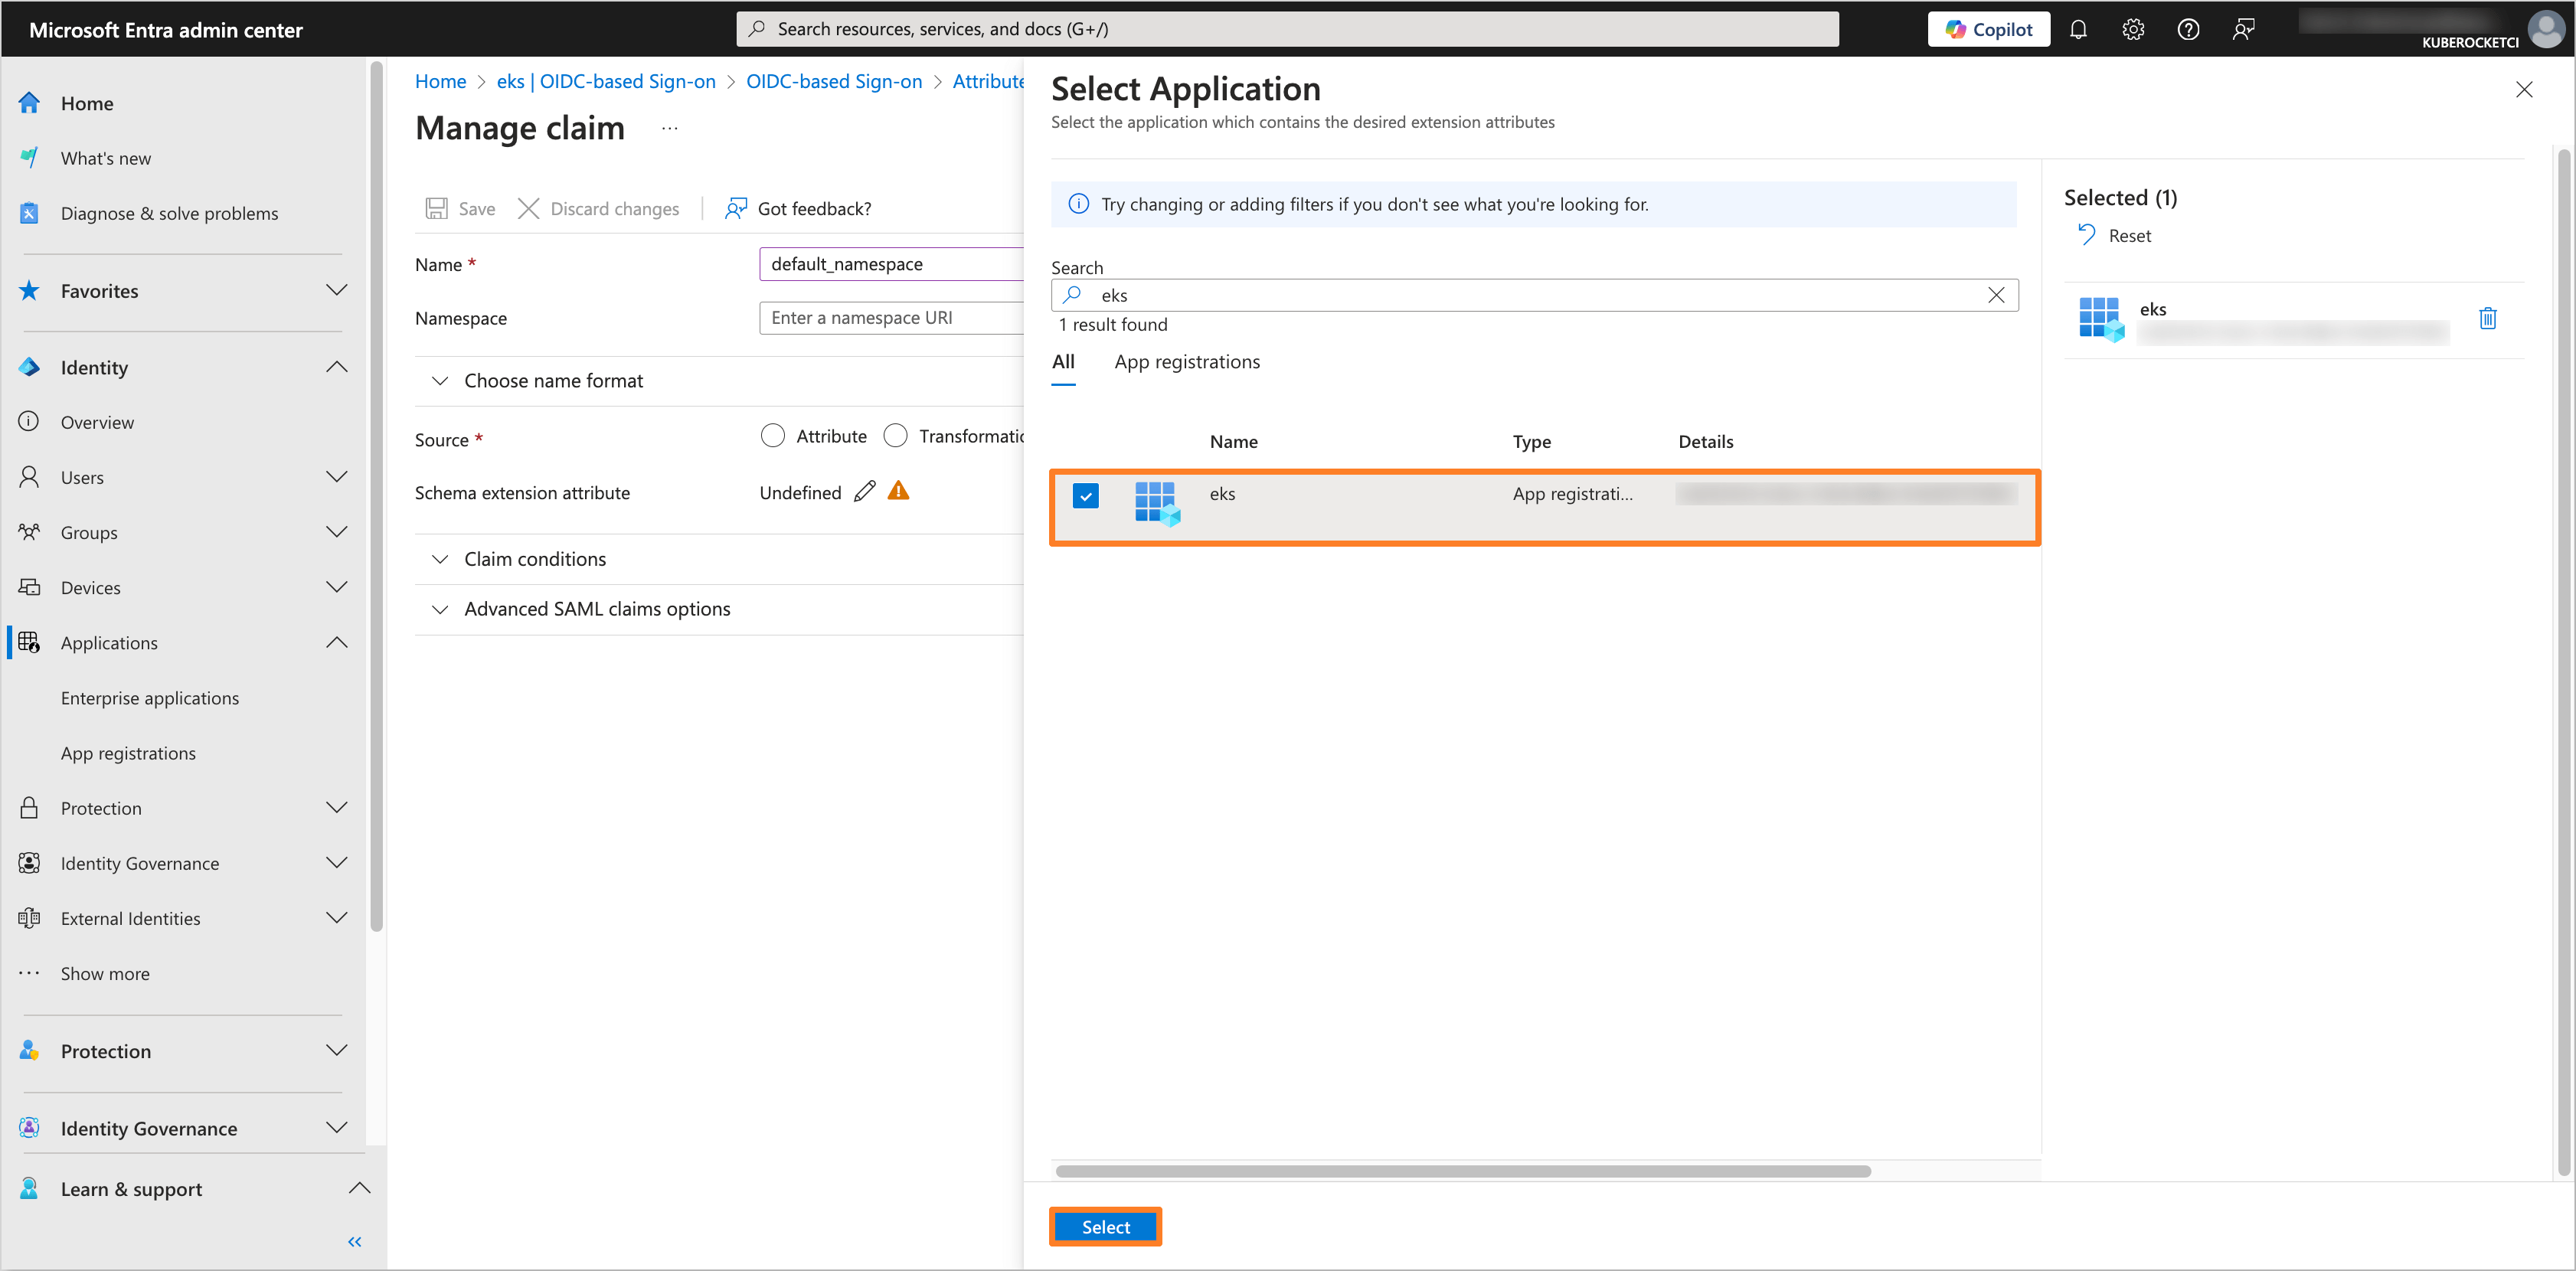Check the warning icon next to Undefined attribute
The image size is (2576, 1271).
click(897, 491)
